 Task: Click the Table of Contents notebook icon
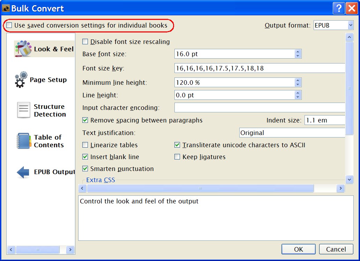[x=24, y=141]
